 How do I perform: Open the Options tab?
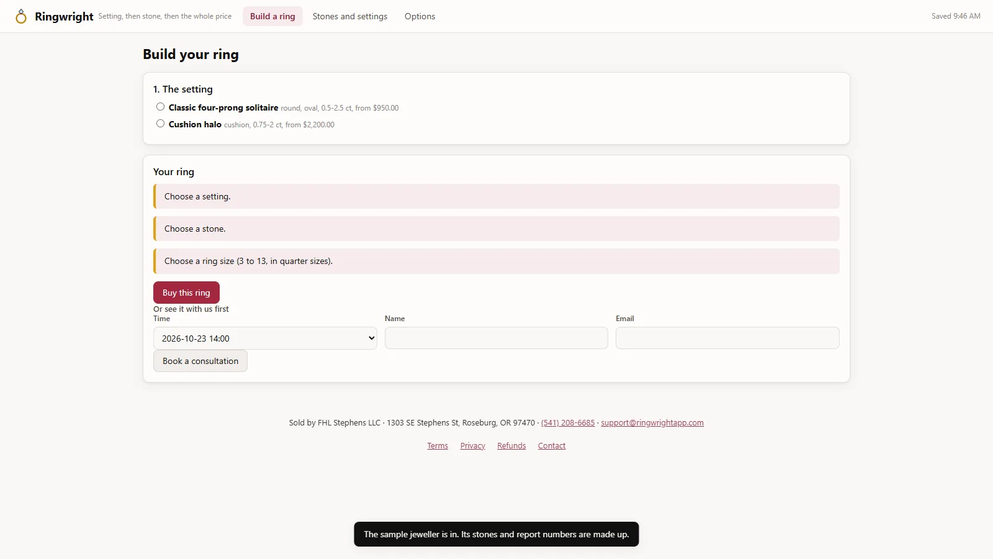coord(420,16)
